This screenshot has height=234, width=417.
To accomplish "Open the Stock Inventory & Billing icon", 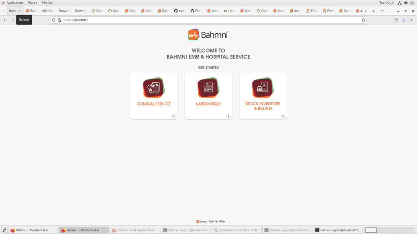I will tap(263, 87).
